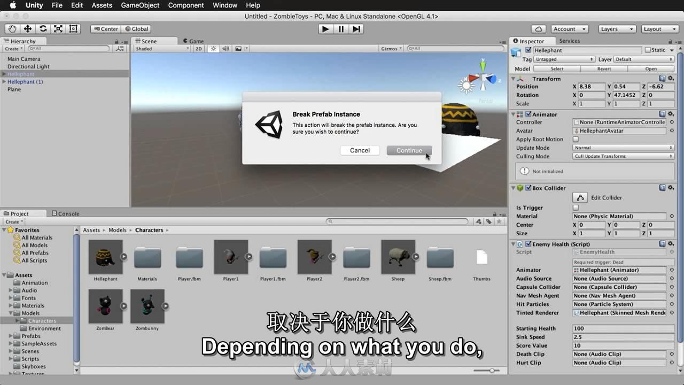Open the Layer dropdown Default

click(x=644, y=59)
